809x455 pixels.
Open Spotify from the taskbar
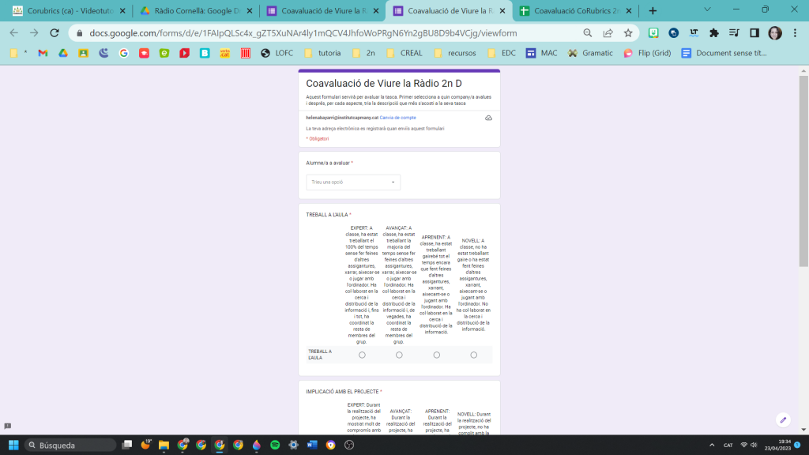[x=274, y=445]
